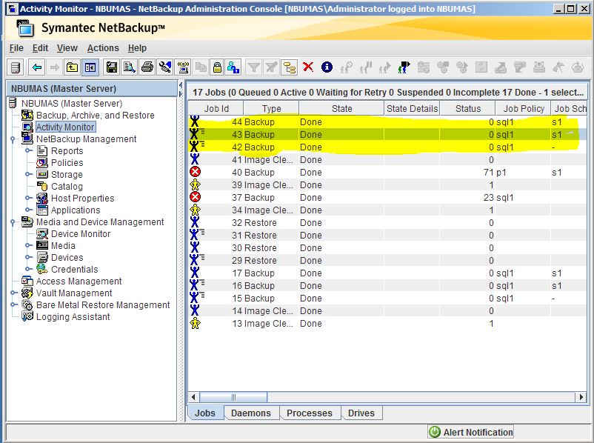Click the Print Preview magnifier icon
This screenshot has height=443, width=594.
129,68
